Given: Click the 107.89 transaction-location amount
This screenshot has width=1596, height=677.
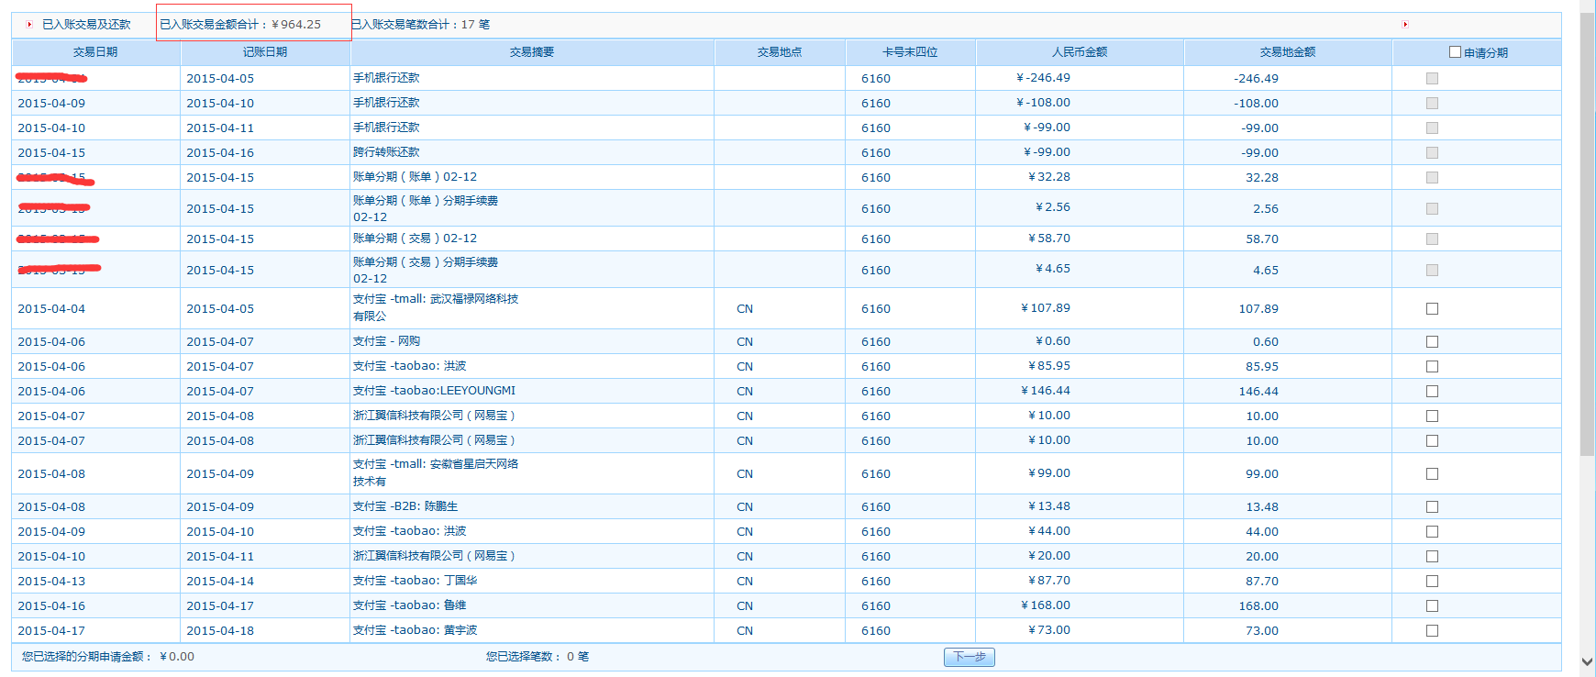Looking at the screenshot, I should (x=1258, y=309).
